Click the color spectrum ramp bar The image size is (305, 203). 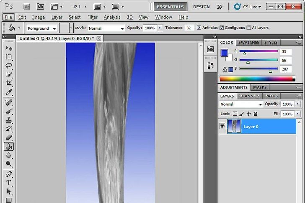(x=256, y=79)
